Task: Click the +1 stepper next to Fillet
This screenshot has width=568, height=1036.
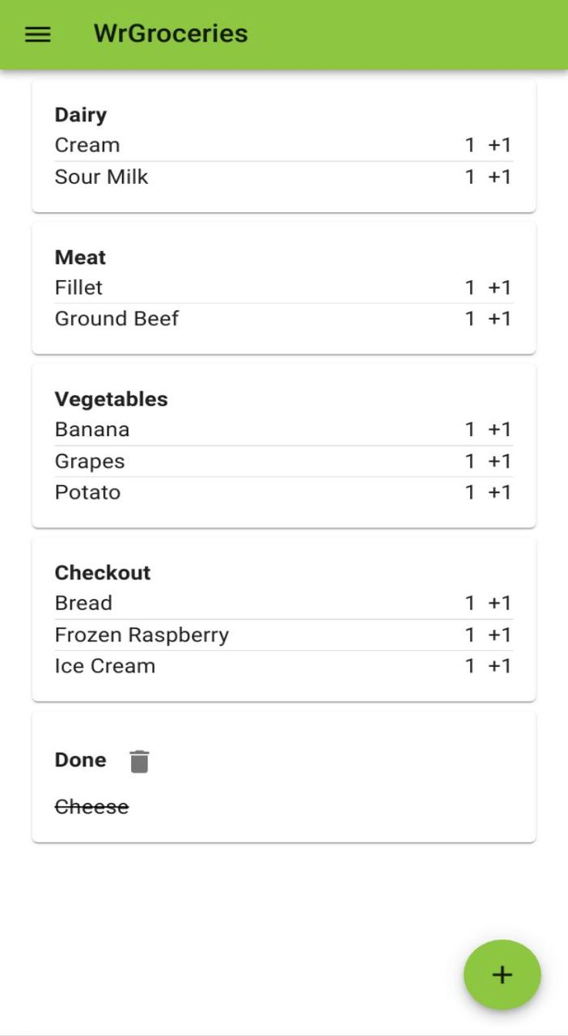Action: point(499,287)
